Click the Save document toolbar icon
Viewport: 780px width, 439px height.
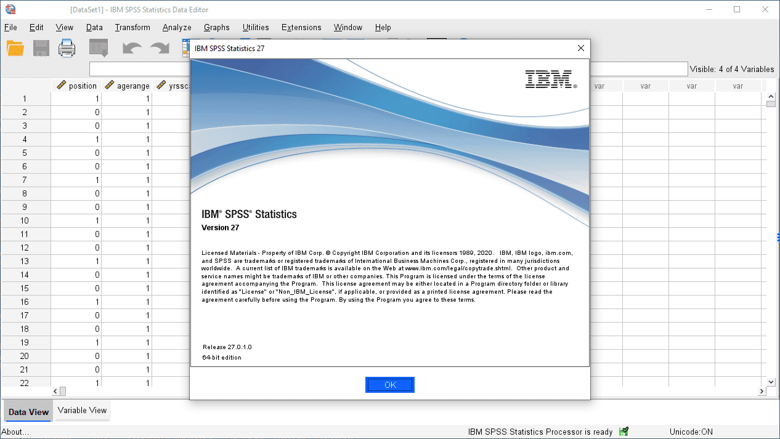[x=41, y=47]
